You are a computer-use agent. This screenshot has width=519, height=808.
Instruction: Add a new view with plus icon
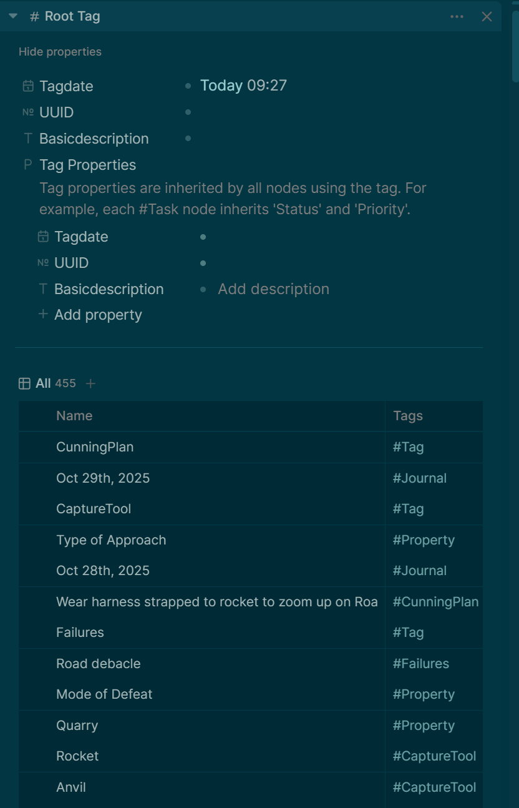click(x=90, y=383)
